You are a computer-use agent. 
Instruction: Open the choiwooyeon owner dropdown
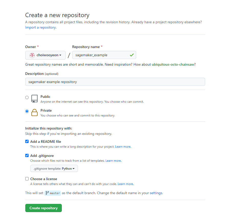click(45, 55)
